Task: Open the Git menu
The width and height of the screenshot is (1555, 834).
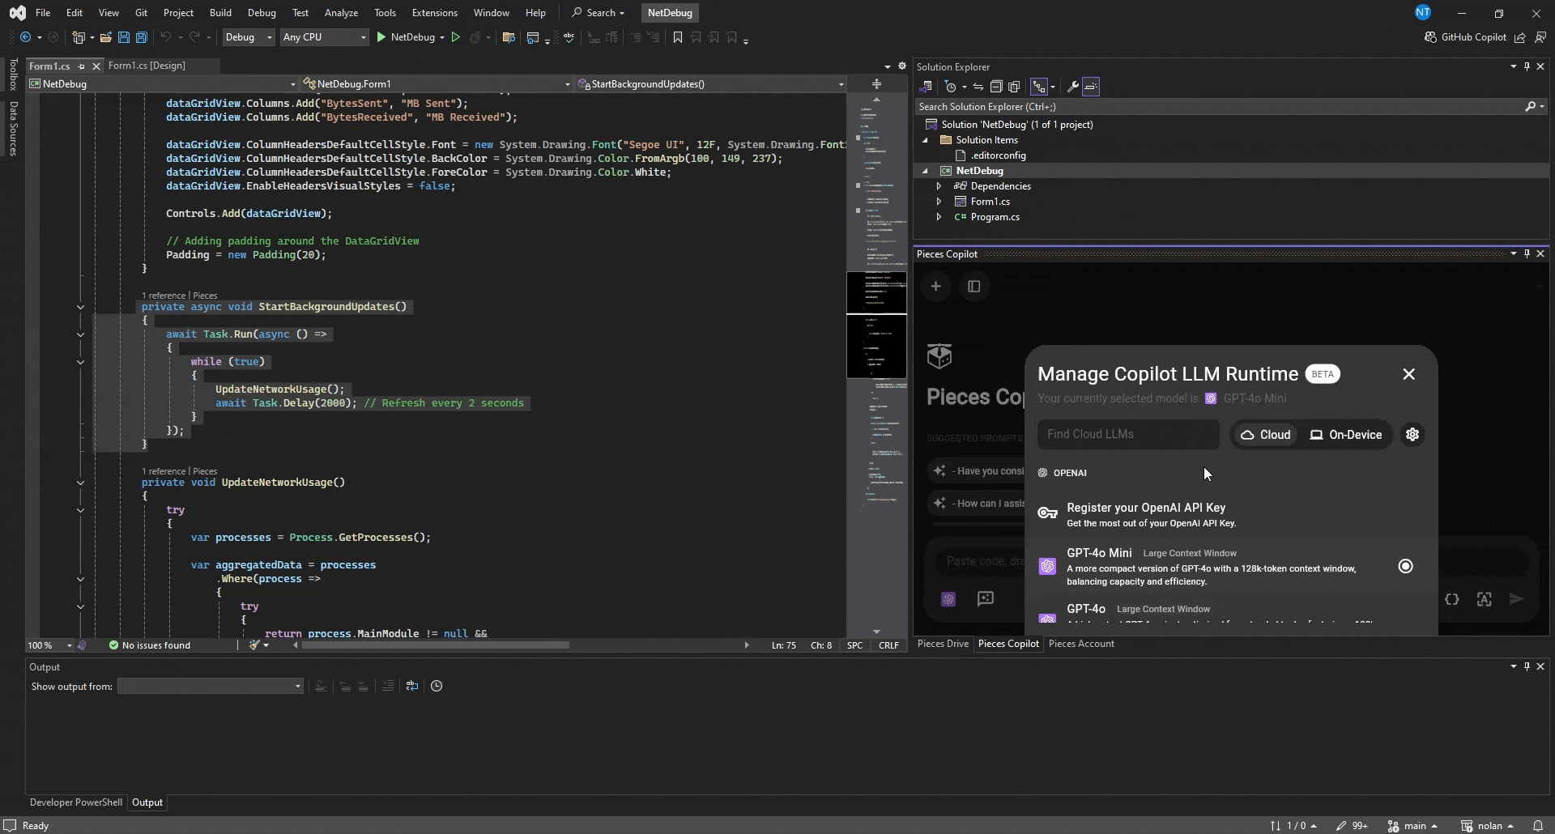Action: (x=141, y=13)
